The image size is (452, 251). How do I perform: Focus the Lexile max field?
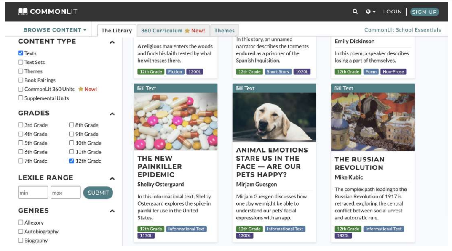click(66, 192)
